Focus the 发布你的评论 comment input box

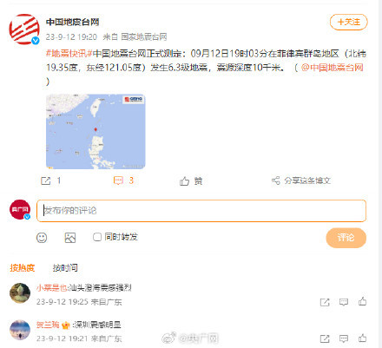click(201, 211)
